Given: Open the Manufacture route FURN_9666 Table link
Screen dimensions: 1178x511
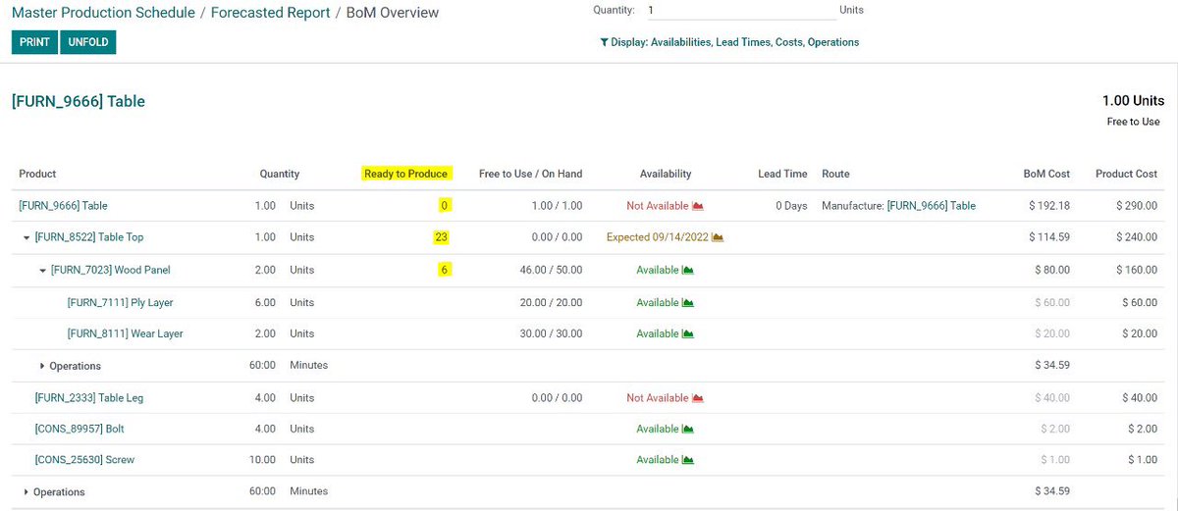Looking at the screenshot, I should coord(932,206).
